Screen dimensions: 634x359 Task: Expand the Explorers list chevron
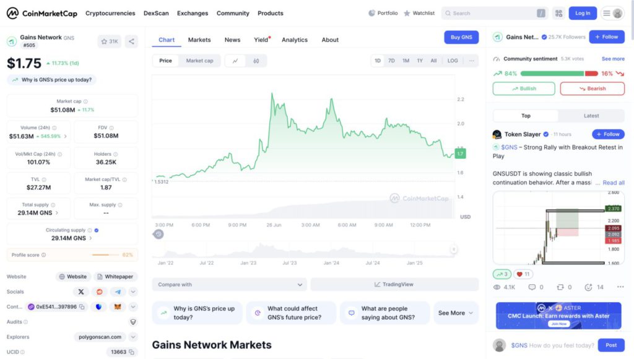coord(132,336)
